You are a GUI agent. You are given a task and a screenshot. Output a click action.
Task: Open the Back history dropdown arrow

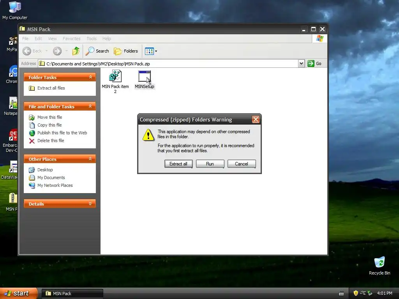47,51
